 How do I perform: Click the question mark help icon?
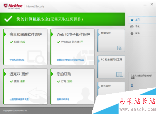point(132,33)
